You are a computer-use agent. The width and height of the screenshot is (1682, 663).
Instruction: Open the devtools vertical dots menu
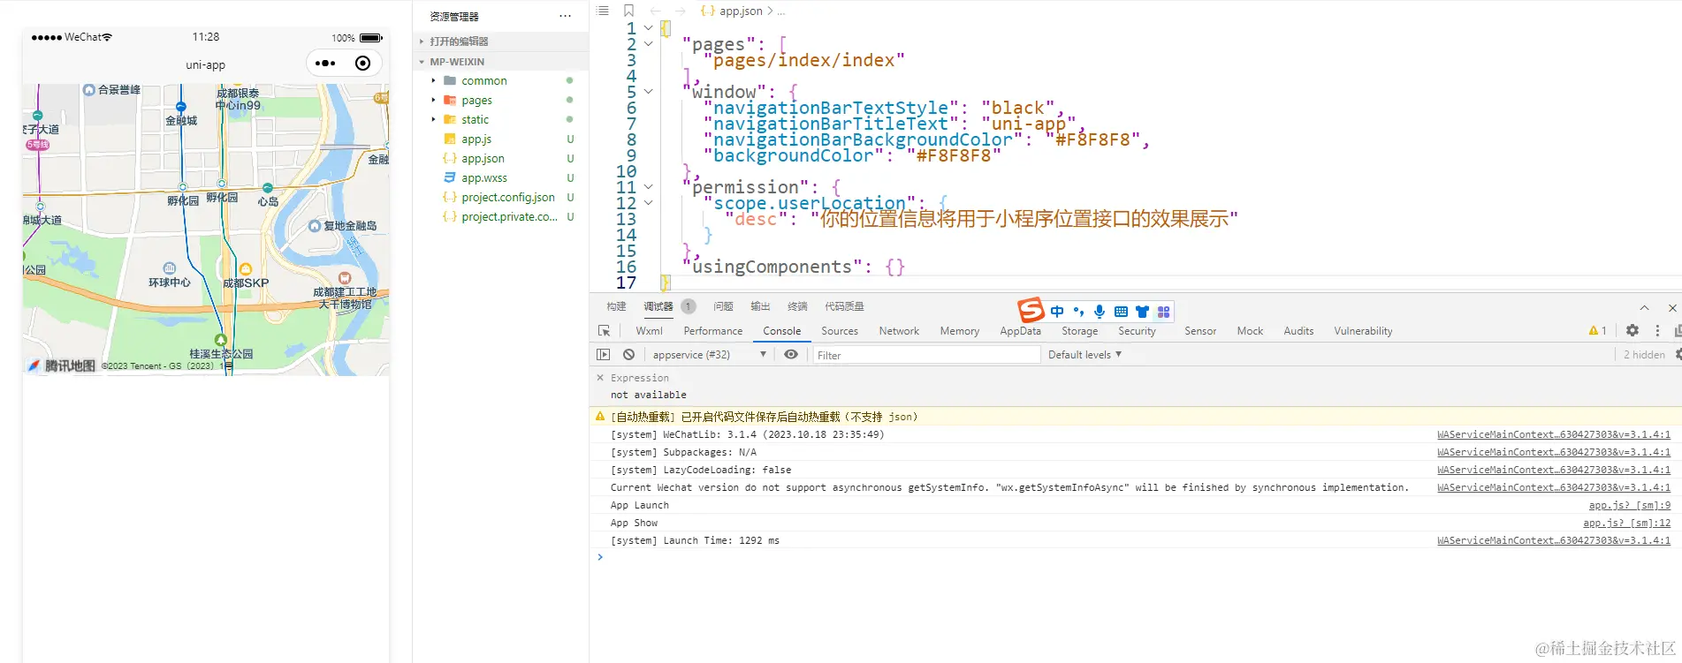click(x=1657, y=330)
